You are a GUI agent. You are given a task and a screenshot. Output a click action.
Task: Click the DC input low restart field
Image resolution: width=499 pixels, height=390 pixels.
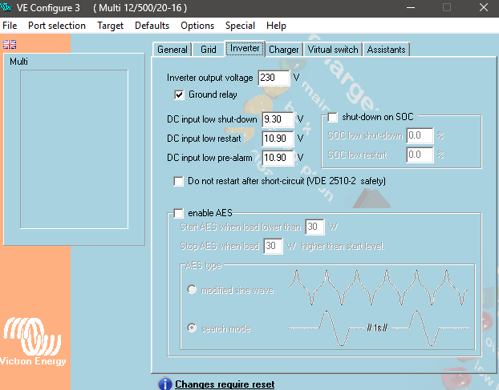coord(278,139)
